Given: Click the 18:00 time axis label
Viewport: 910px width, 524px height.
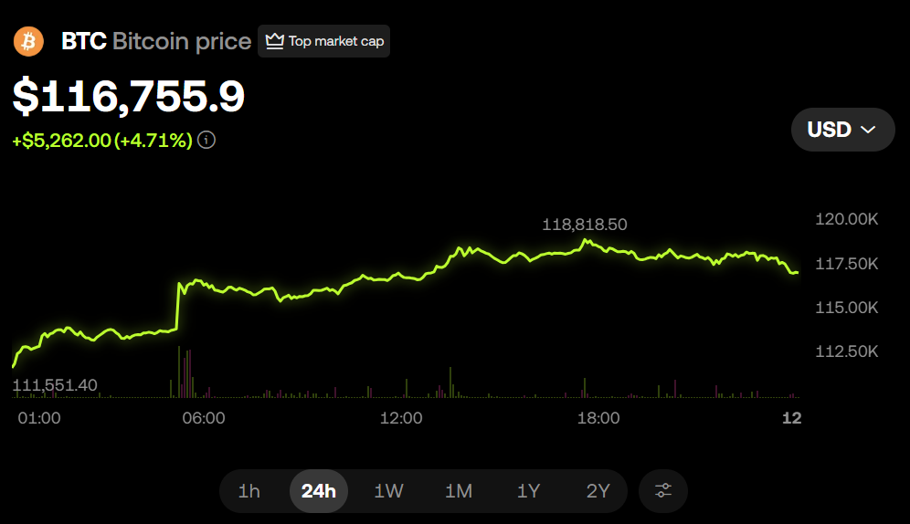Looking at the screenshot, I should [x=598, y=418].
